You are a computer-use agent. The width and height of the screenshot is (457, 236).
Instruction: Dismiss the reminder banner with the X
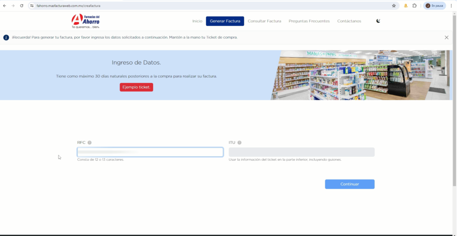click(446, 37)
